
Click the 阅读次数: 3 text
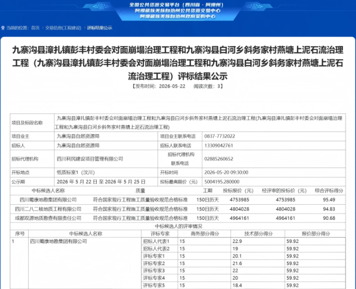pos(207,86)
